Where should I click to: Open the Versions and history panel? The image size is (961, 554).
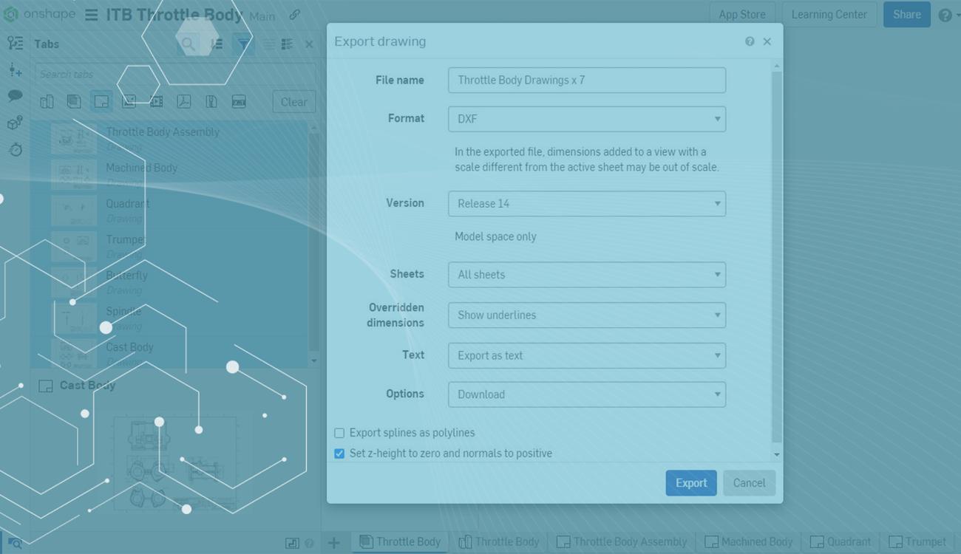(15, 150)
